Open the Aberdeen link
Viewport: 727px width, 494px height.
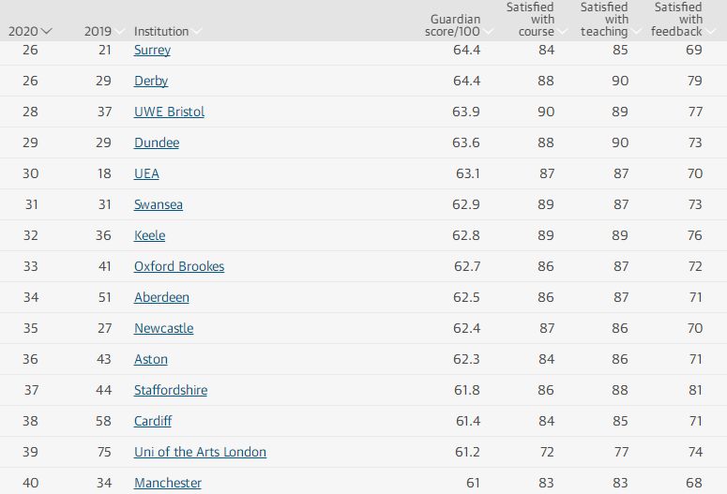click(x=161, y=297)
